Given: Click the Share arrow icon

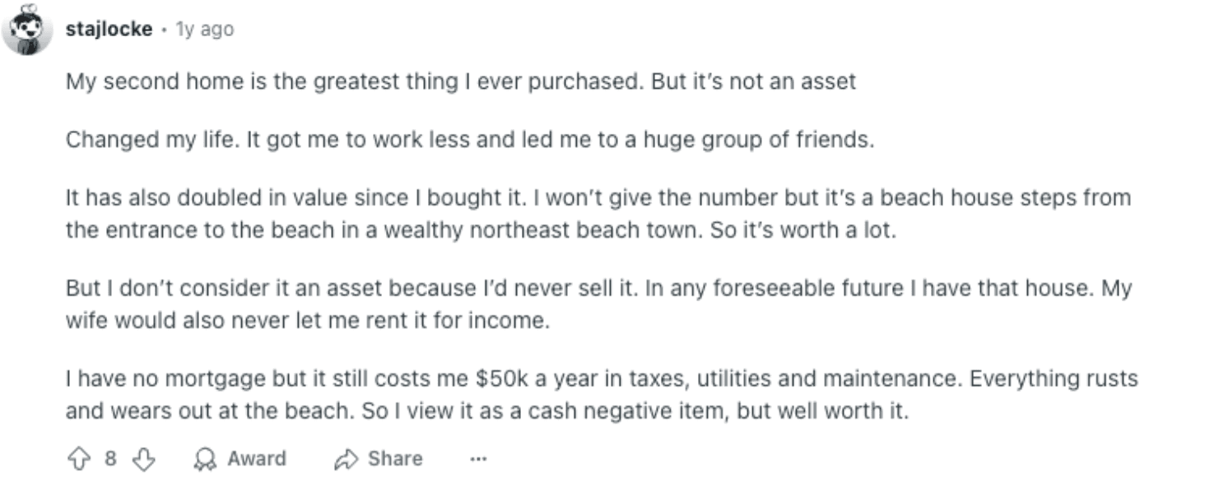Looking at the screenshot, I should click(346, 459).
